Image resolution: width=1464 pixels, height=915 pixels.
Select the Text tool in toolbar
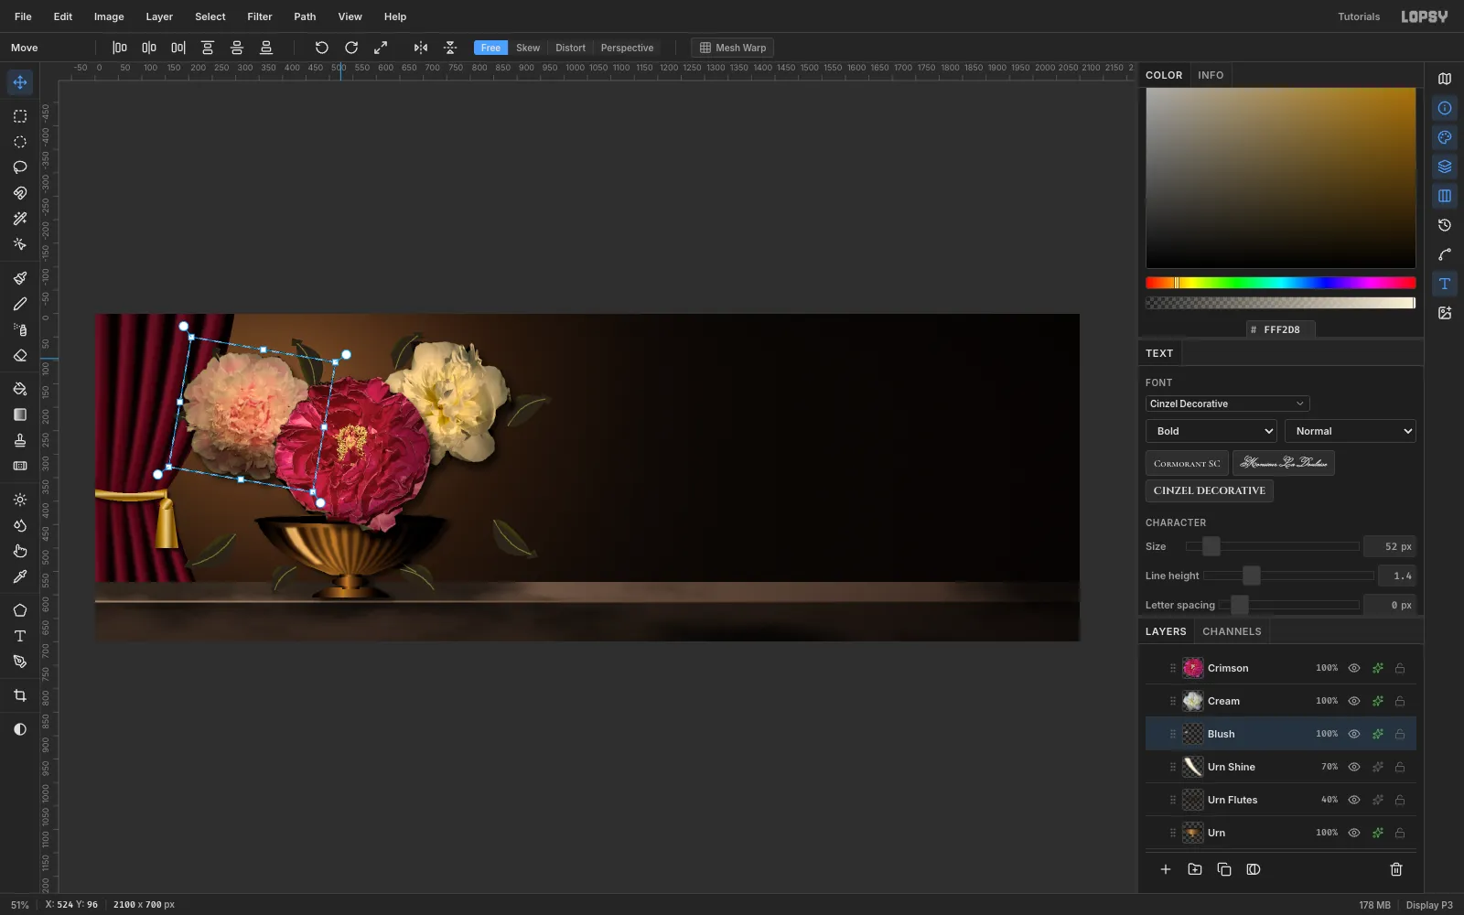[19, 636]
